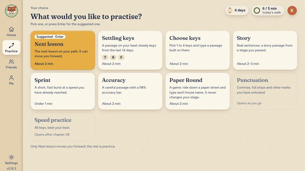Screen dimensions: 305x171
Task: Start the Accuracy practice card
Action: pyautogui.click(x=130, y=91)
